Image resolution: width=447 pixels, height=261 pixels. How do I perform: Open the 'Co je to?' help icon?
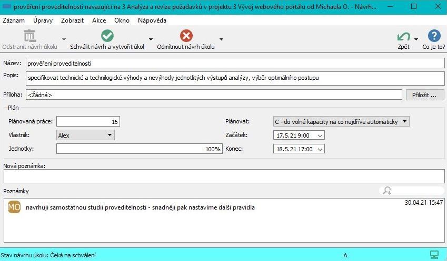tap(434, 36)
